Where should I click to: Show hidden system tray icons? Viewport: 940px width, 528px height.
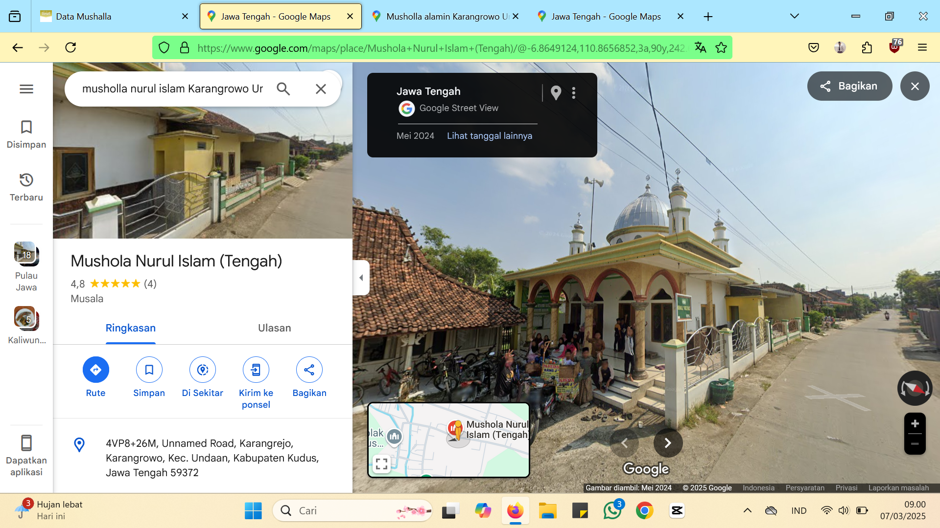coord(747,510)
